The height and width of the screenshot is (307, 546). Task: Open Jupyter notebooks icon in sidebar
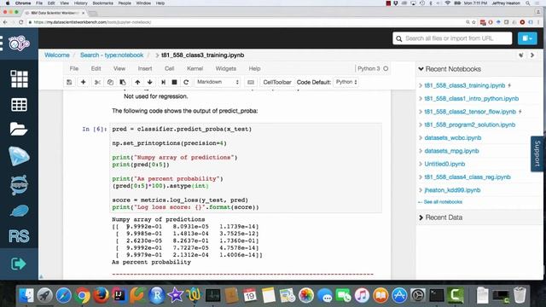pos(19,185)
